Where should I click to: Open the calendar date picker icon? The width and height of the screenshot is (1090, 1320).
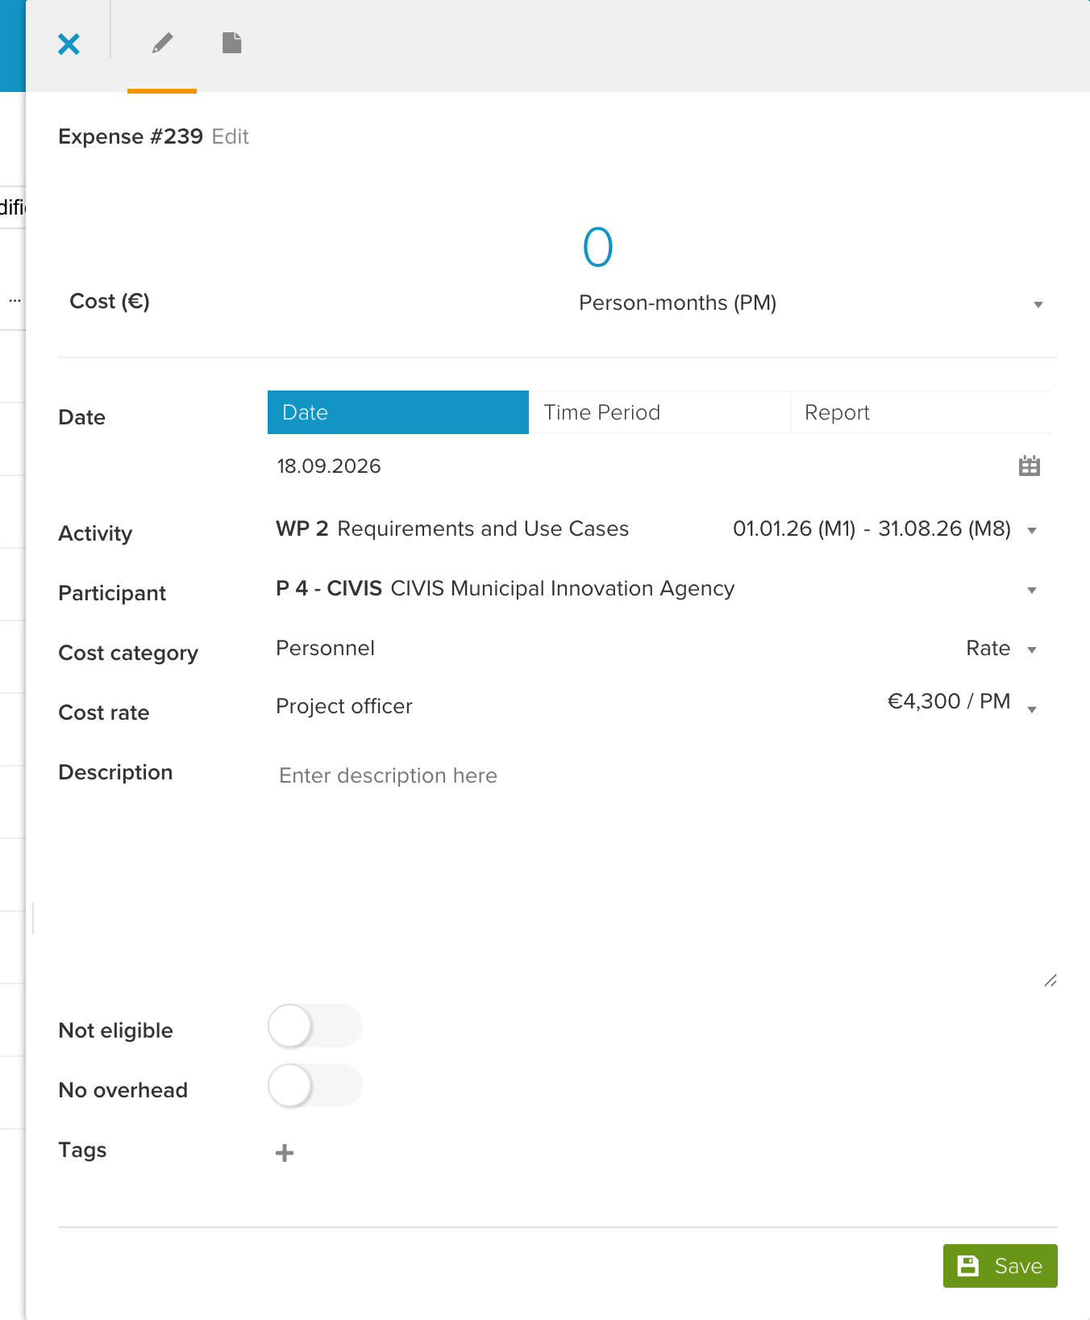coord(1030,466)
